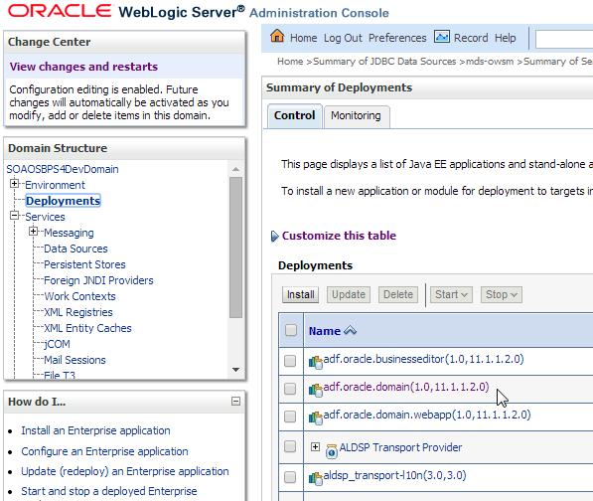Expand the Environment tree node
Image resolution: width=593 pixels, height=501 pixels.
tap(14, 184)
